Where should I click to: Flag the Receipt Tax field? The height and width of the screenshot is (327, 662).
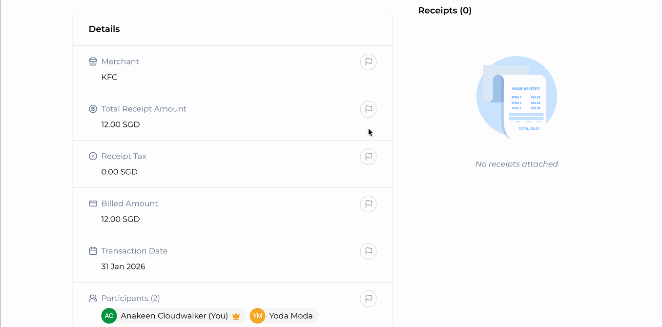pos(368,157)
